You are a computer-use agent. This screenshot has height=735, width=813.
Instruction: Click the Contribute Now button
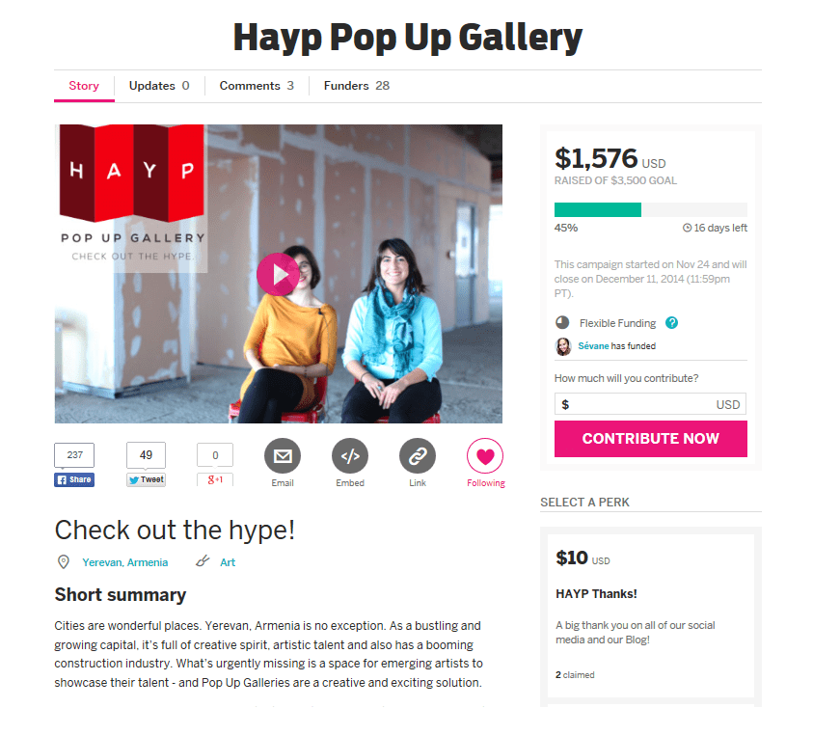651,439
